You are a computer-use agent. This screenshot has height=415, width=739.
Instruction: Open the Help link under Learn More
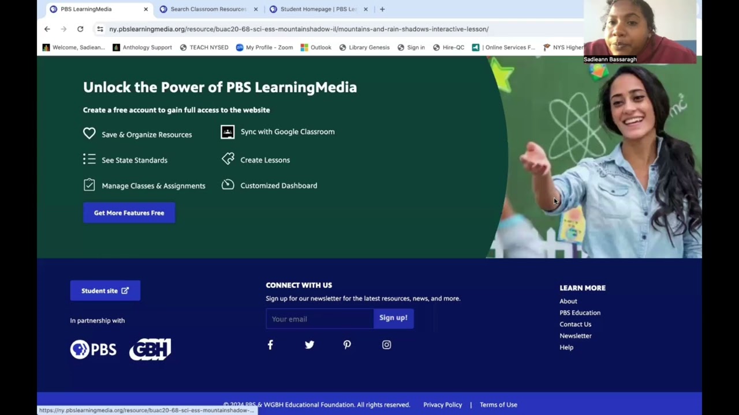click(x=566, y=347)
